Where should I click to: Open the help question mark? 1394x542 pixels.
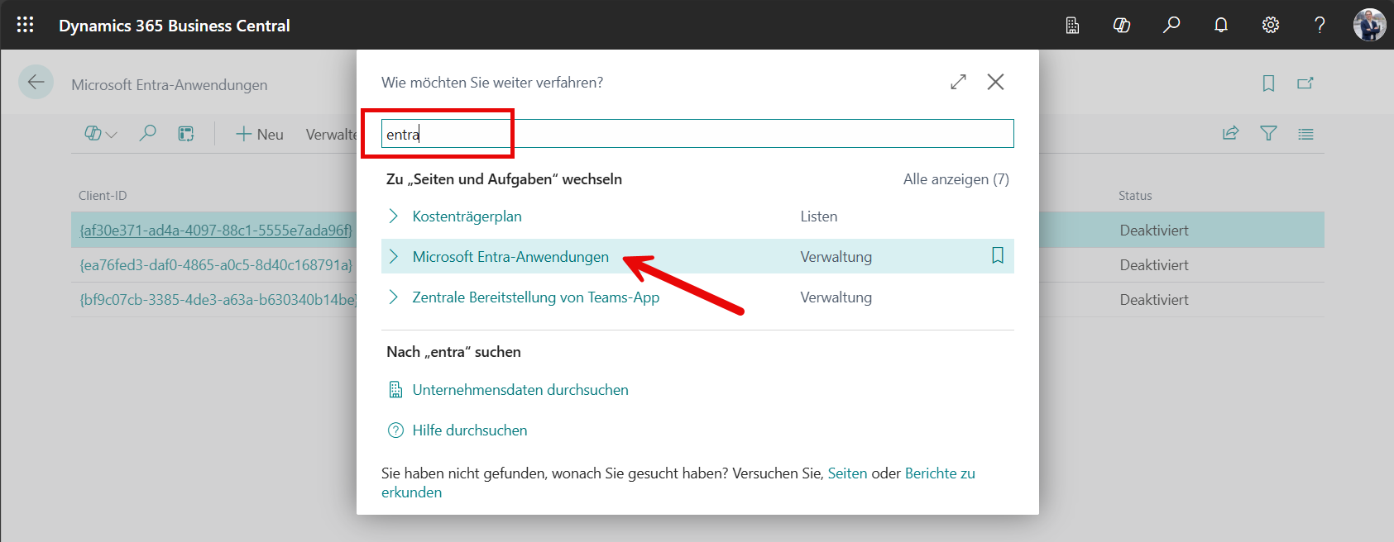[1320, 26]
